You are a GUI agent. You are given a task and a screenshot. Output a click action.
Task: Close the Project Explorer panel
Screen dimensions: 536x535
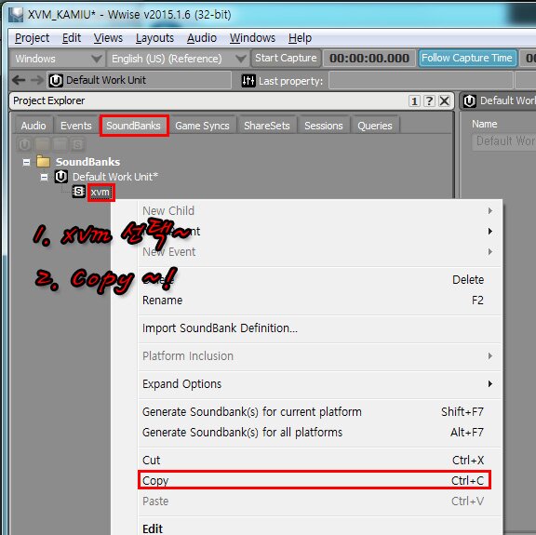tap(445, 101)
